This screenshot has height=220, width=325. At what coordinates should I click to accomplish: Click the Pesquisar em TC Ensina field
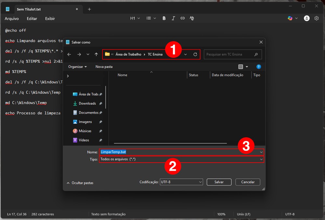coord(229,55)
